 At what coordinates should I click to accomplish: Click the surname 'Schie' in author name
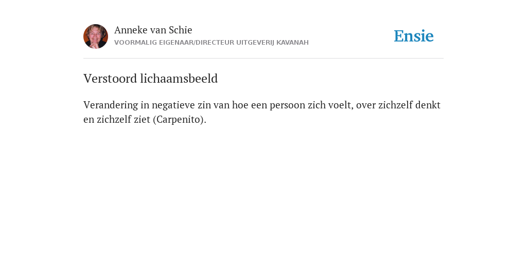tap(181, 30)
